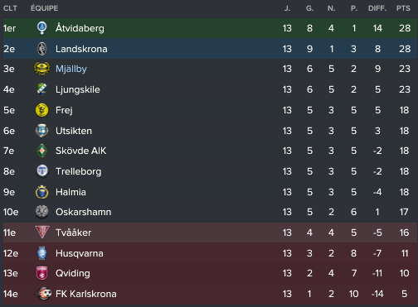This screenshot has width=418, height=307.
Task: Open the Frej yellow round badge
Action: pyautogui.click(x=41, y=110)
